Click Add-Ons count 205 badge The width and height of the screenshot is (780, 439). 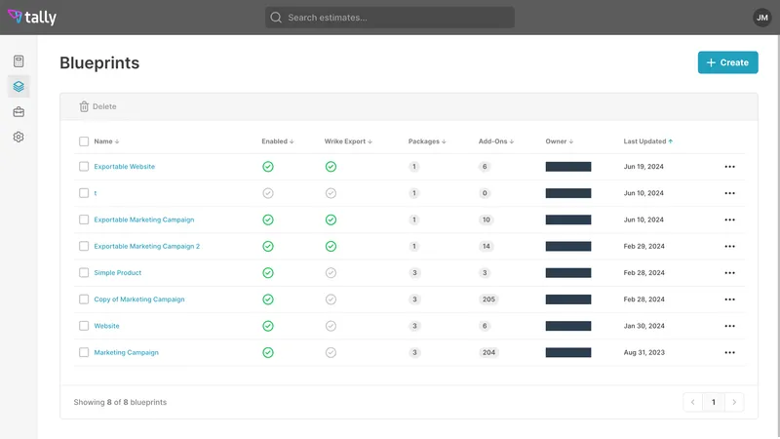488,299
